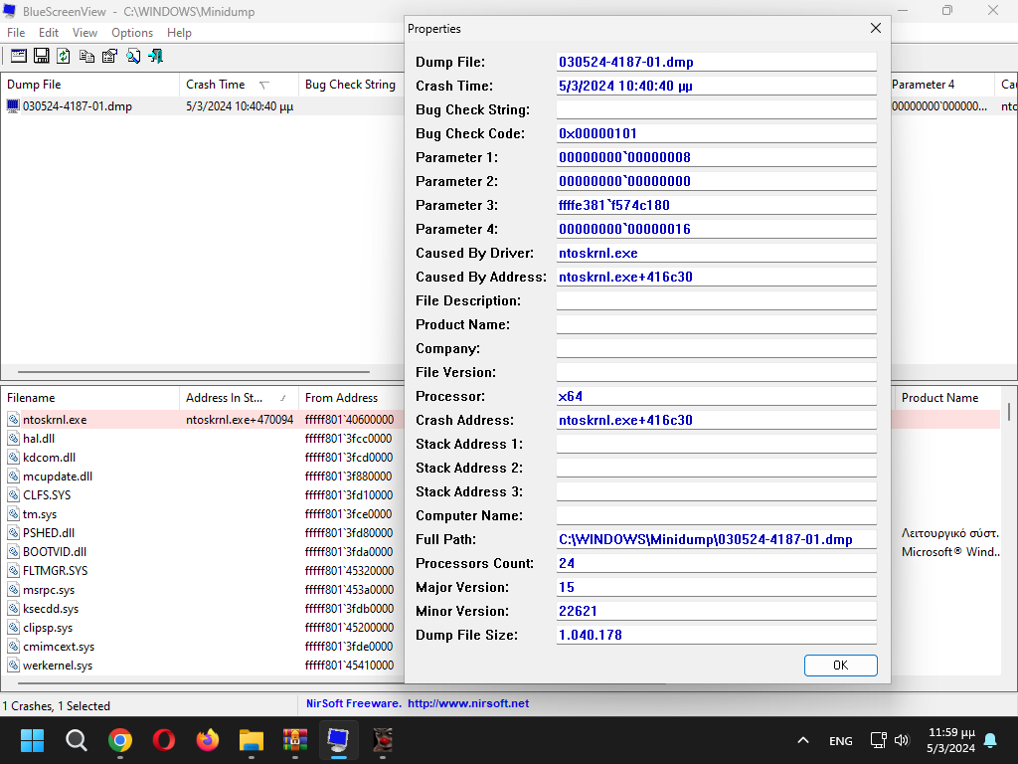Click the Properties toolbar icon
The height and width of the screenshot is (764, 1018).
[x=109, y=56]
